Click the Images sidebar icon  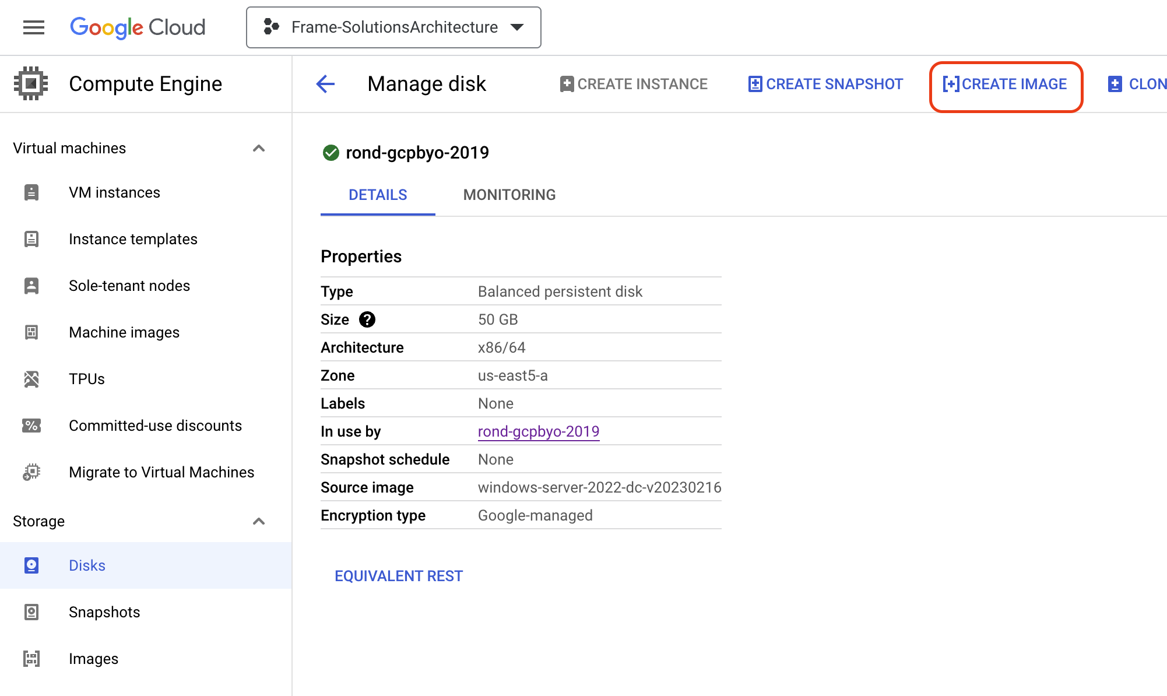[x=31, y=658]
